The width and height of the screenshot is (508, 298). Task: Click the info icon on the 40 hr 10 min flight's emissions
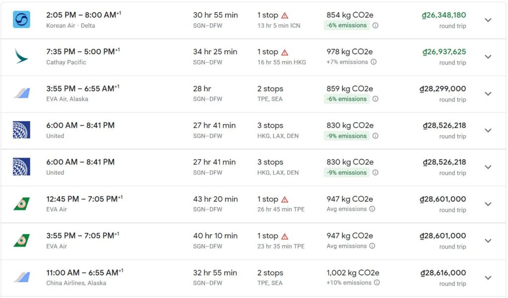[x=372, y=246]
